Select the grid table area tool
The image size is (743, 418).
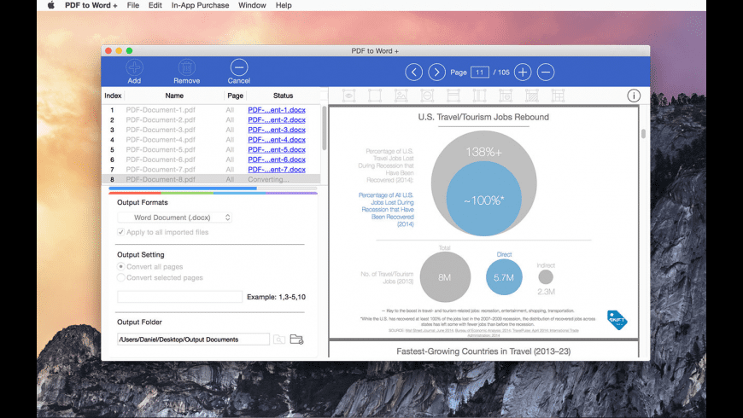558,96
